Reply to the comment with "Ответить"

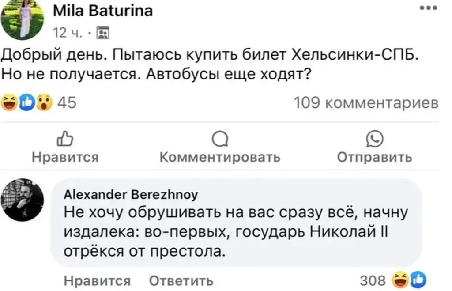181,280
